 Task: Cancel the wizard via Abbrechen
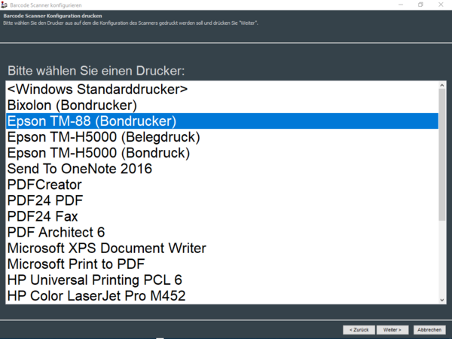(429, 329)
